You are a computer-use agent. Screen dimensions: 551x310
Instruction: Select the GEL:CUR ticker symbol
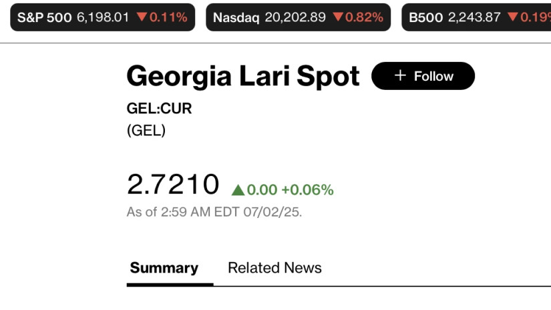[x=159, y=108]
